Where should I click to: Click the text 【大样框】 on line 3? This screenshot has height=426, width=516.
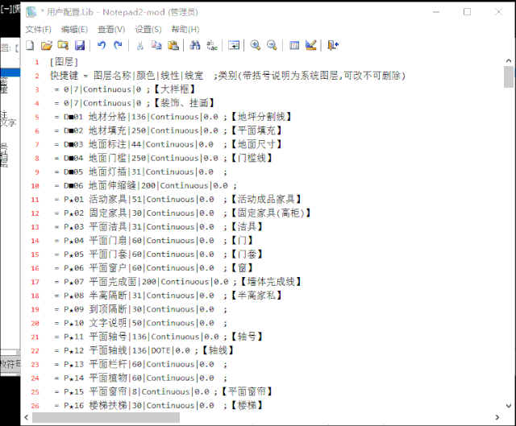point(175,89)
